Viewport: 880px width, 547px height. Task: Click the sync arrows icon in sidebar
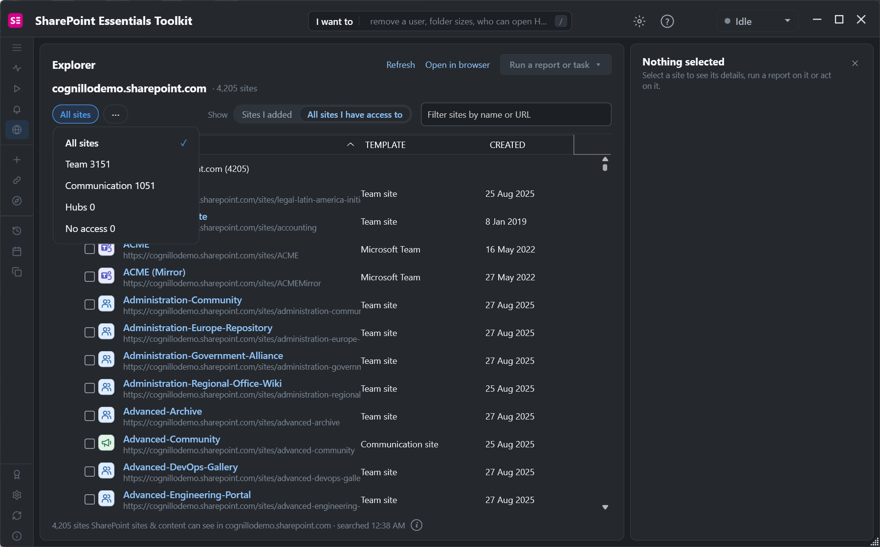pos(17,515)
